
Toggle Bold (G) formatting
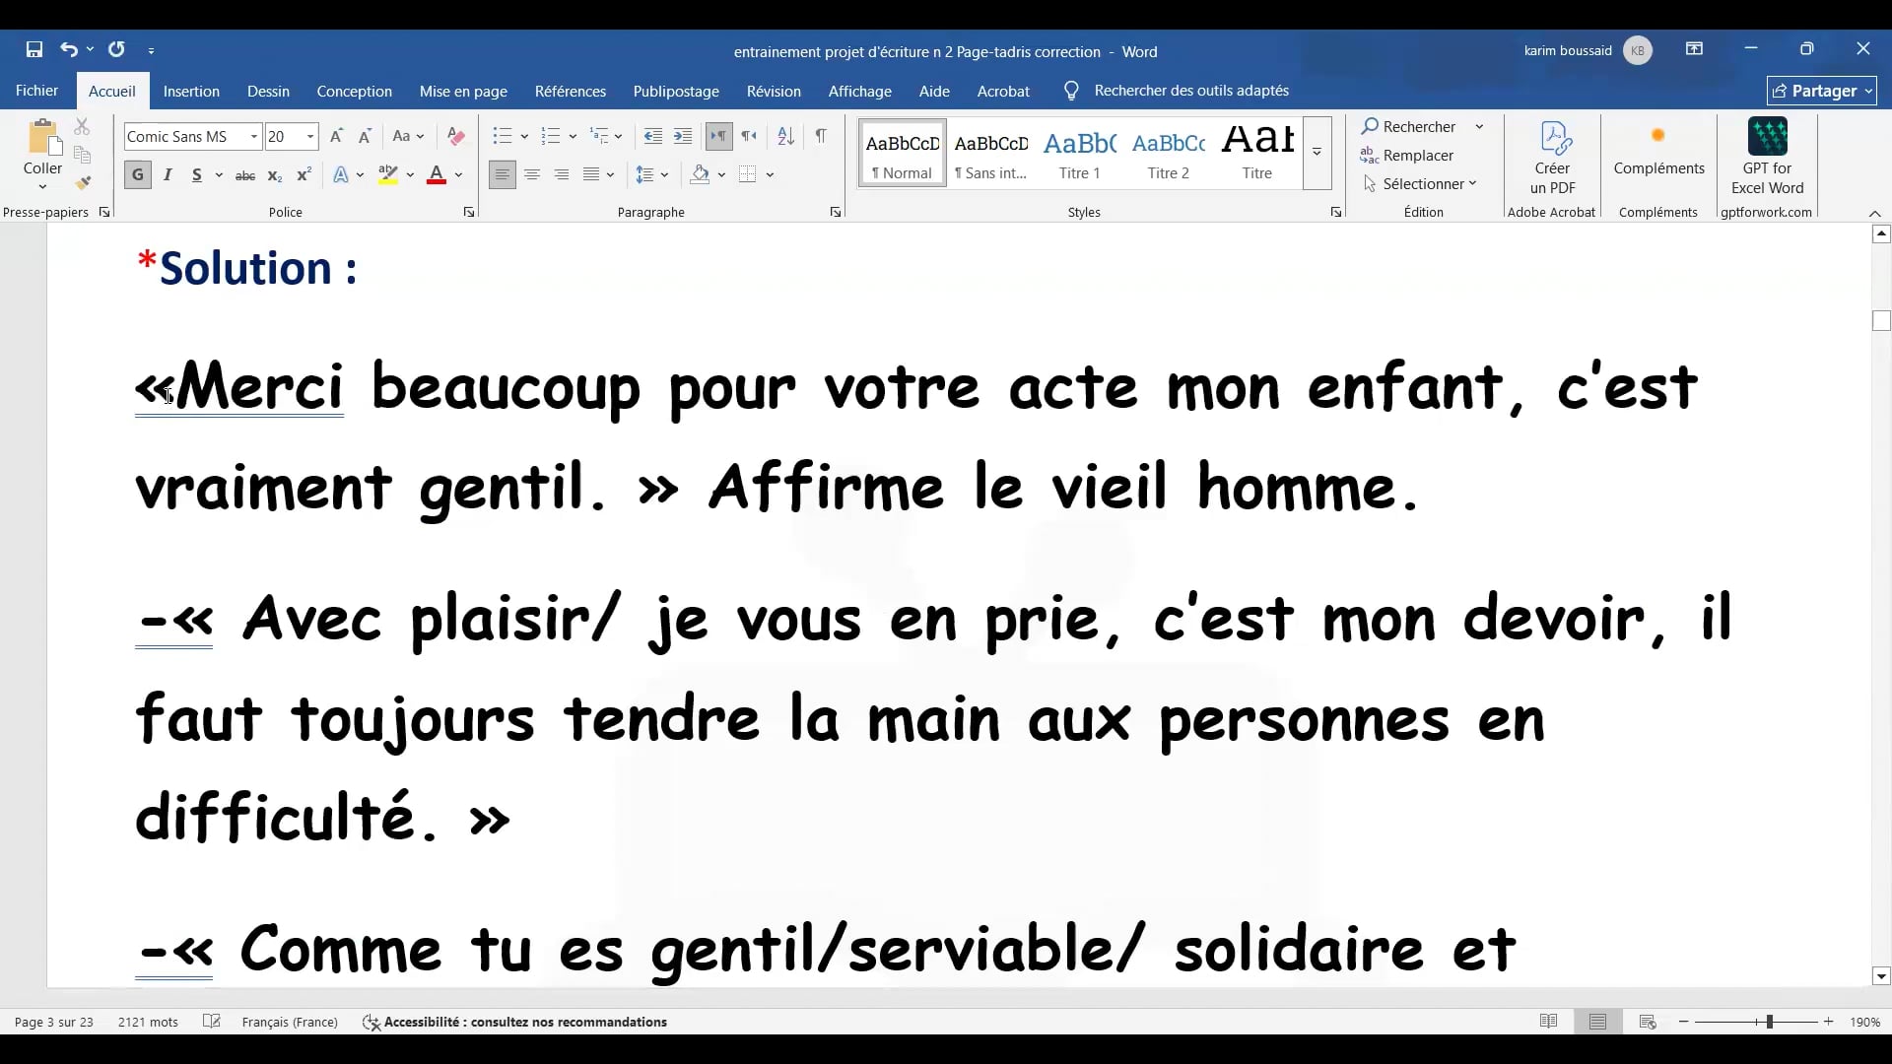coord(138,175)
